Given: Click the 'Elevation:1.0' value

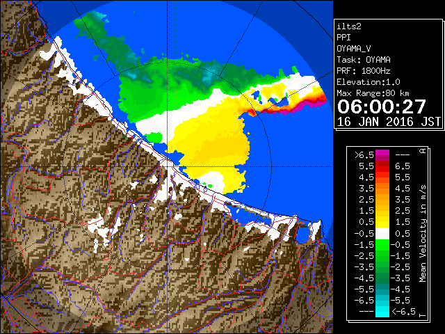Looking at the screenshot, I should point(369,82).
